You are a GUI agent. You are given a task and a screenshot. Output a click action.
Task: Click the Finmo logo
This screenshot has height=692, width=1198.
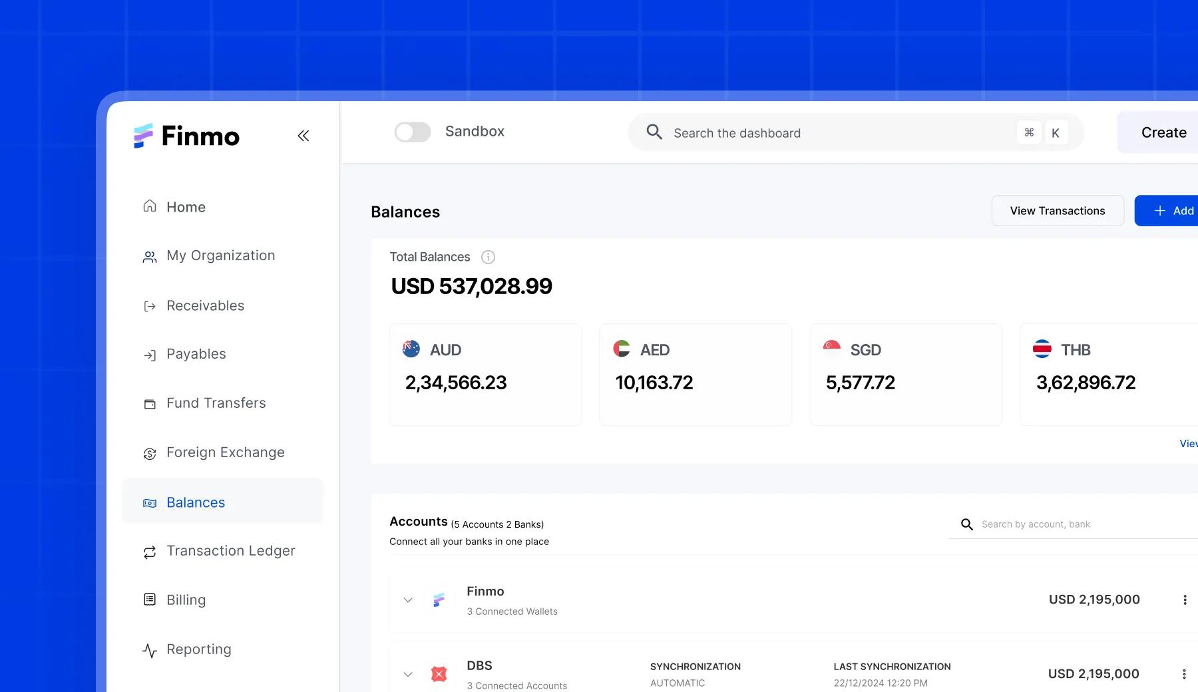pos(187,136)
